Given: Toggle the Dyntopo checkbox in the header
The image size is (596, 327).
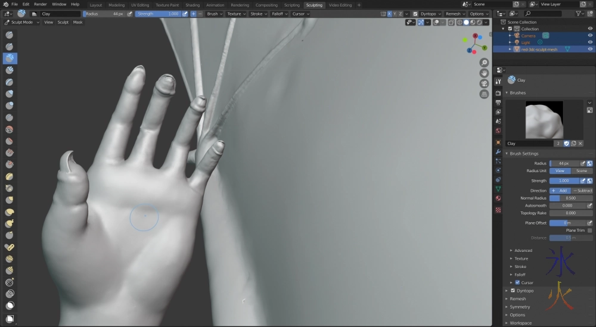Looking at the screenshot, I should click(x=415, y=14).
